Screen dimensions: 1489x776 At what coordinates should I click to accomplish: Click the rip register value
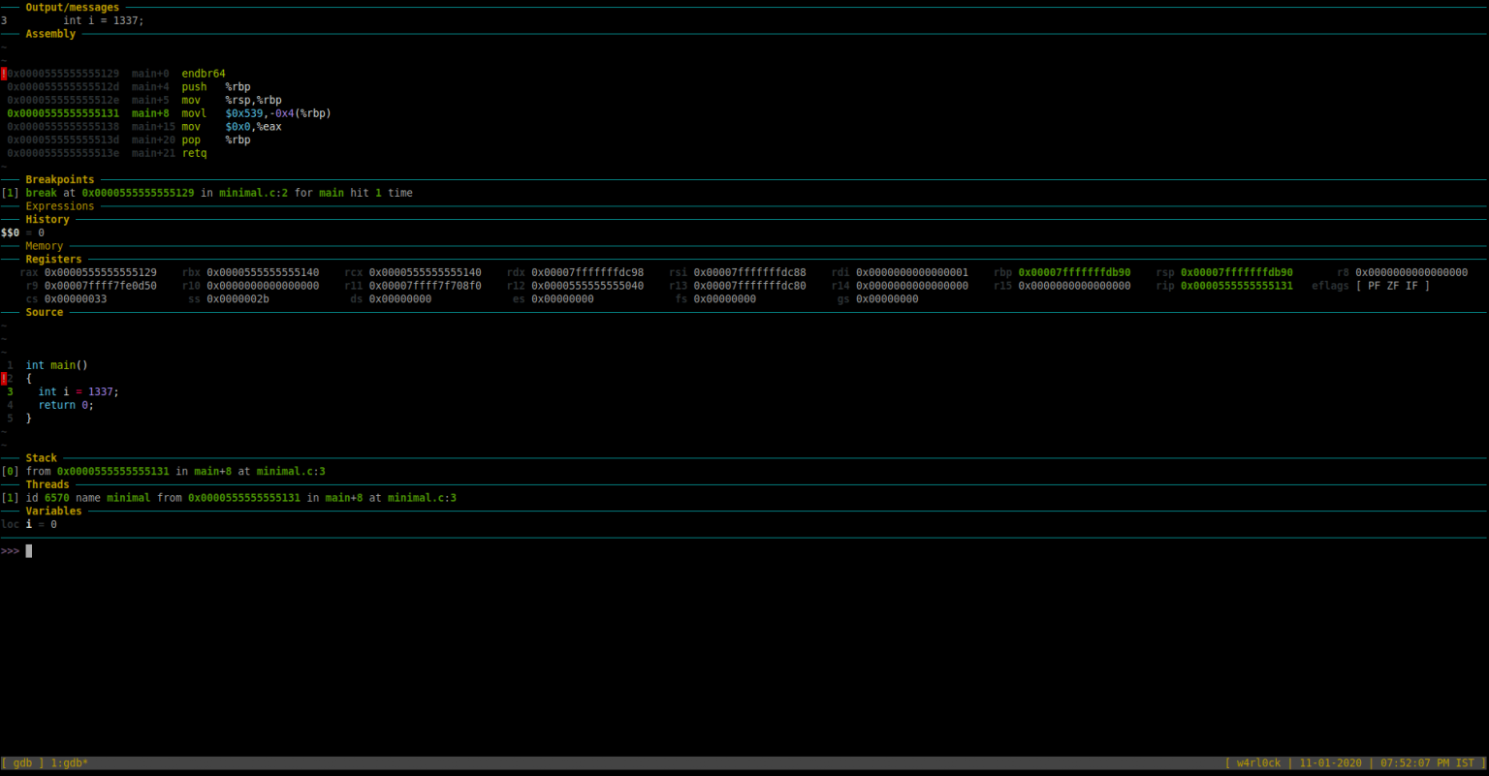pyautogui.click(x=1236, y=286)
